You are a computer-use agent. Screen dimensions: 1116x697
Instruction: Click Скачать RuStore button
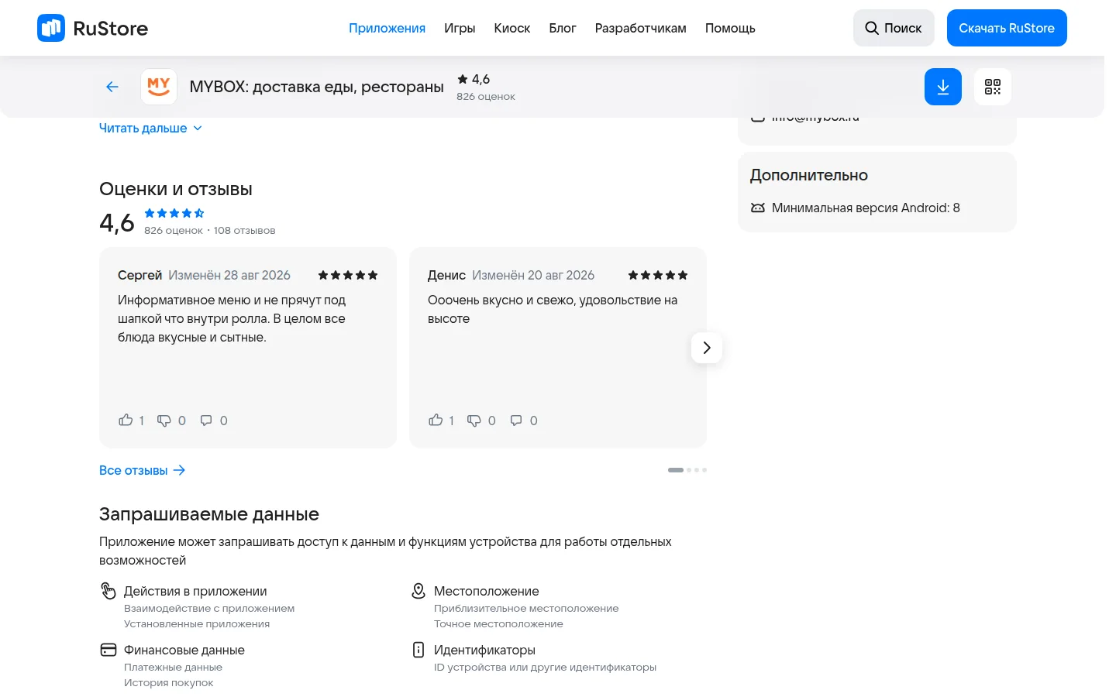(x=1007, y=28)
